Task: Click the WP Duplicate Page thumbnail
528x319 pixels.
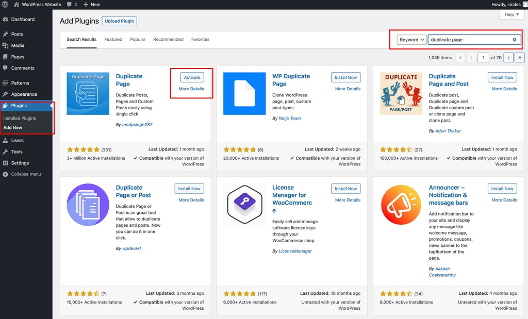Action: [244, 94]
